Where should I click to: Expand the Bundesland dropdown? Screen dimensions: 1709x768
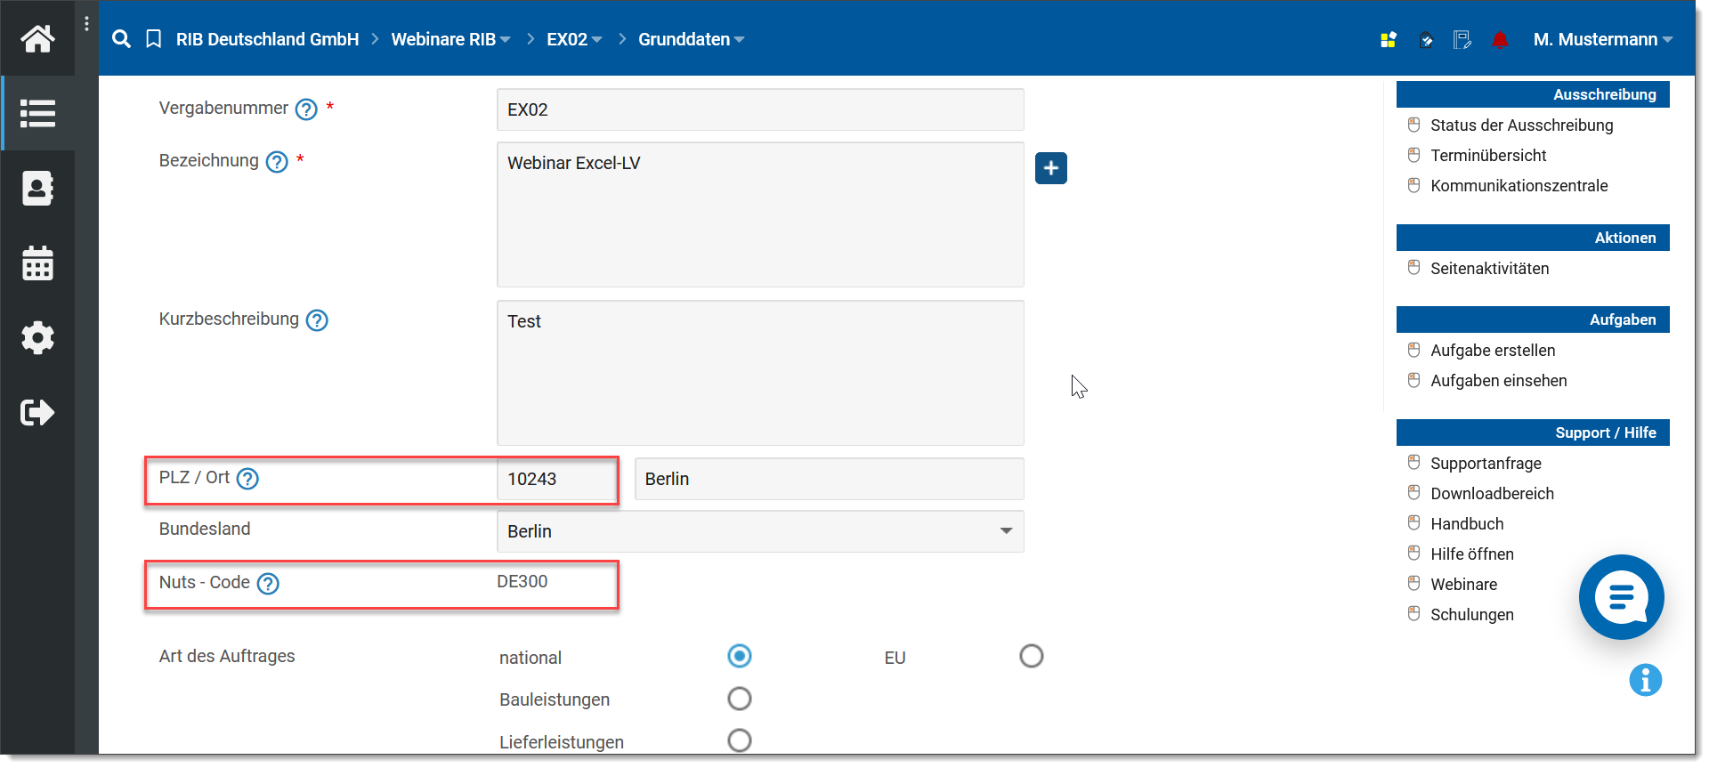[1006, 531]
